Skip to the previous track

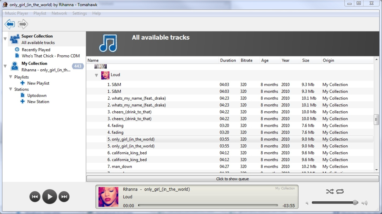point(35,197)
